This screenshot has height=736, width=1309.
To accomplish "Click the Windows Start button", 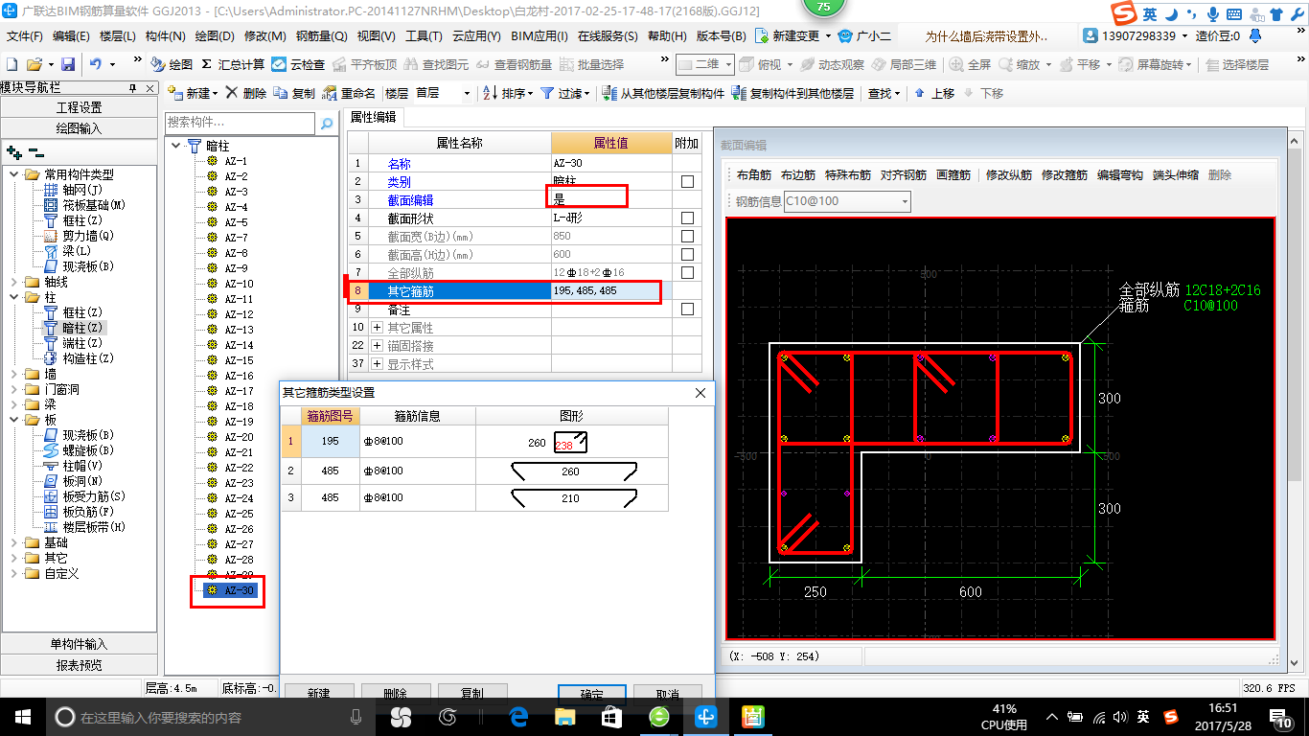I will point(22,716).
